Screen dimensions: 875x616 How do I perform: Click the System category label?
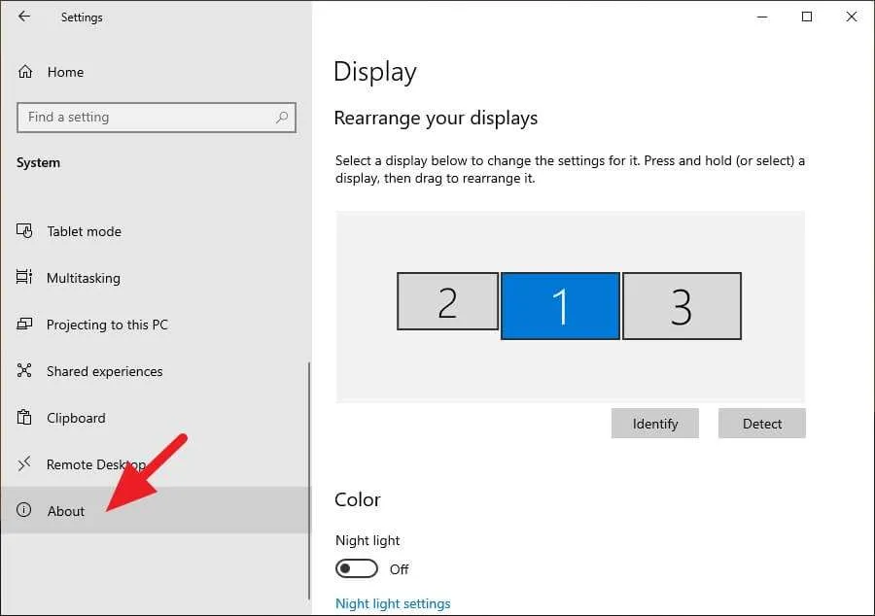coord(39,163)
